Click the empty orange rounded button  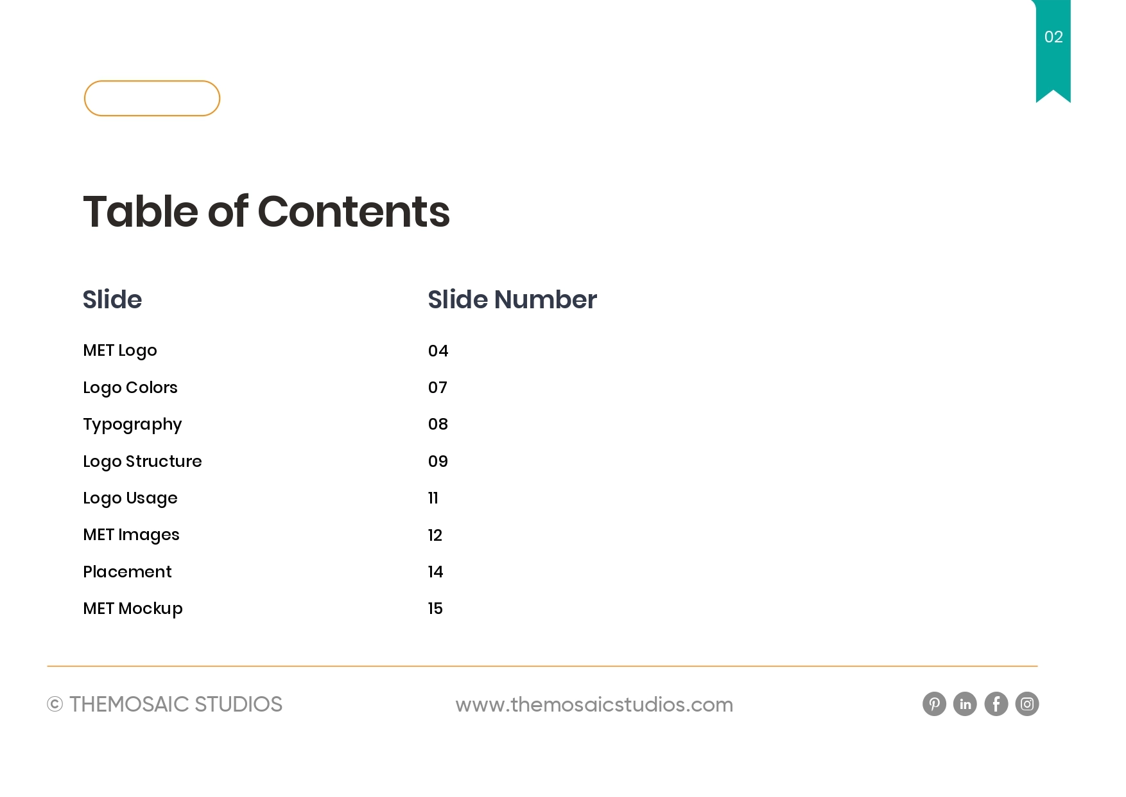152,98
